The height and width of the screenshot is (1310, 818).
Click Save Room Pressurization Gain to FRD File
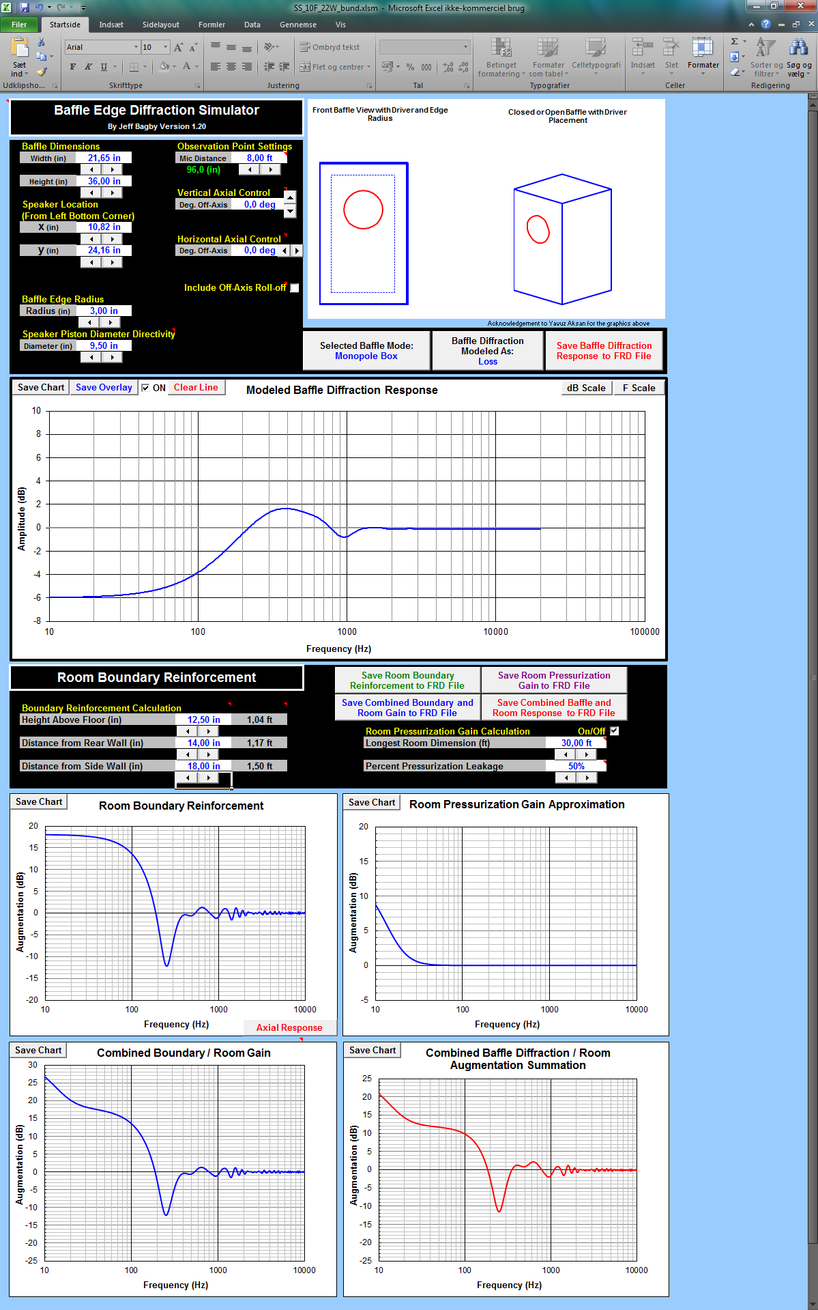pyautogui.click(x=554, y=680)
